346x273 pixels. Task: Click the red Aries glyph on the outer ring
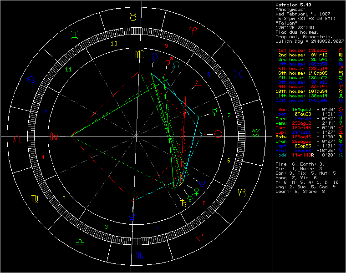pos(193,31)
